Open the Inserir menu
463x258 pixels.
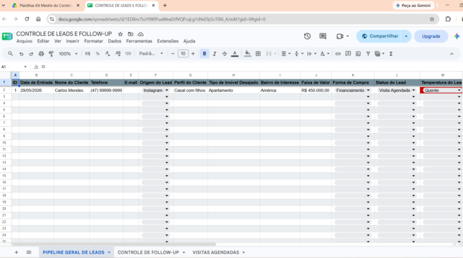pyautogui.click(x=72, y=41)
